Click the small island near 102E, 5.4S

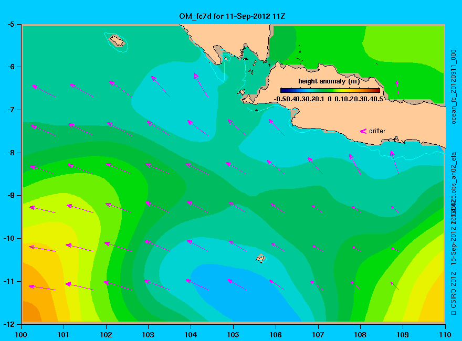(x=117, y=41)
